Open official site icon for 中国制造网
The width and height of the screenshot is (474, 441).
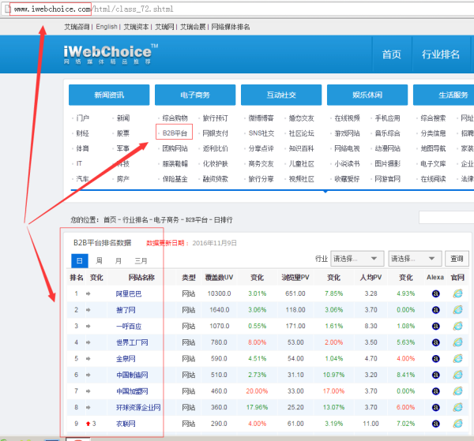pyautogui.click(x=457, y=375)
